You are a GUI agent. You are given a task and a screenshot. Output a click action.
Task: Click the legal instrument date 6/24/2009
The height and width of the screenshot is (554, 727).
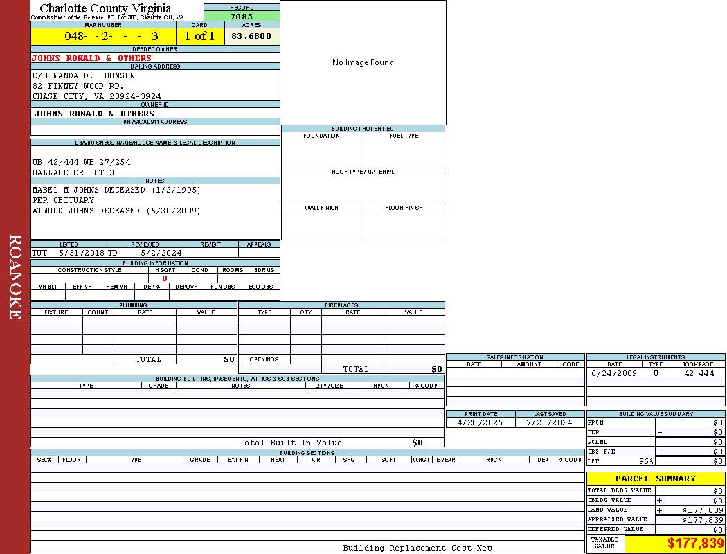click(x=613, y=373)
